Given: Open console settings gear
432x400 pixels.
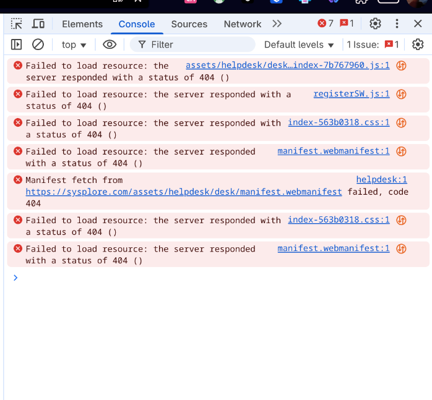Looking at the screenshot, I should [x=418, y=45].
